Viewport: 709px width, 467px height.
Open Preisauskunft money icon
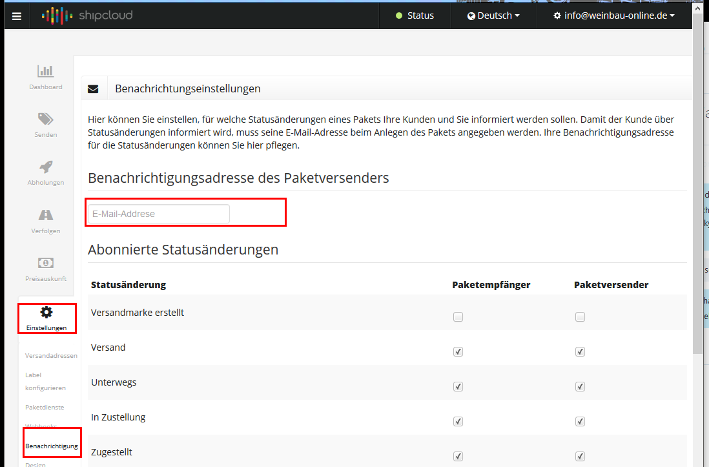(45, 263)
